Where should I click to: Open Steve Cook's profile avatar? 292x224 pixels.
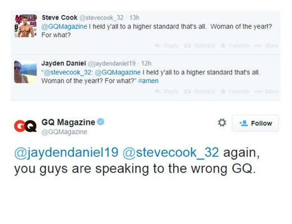(x=25, y=26)
